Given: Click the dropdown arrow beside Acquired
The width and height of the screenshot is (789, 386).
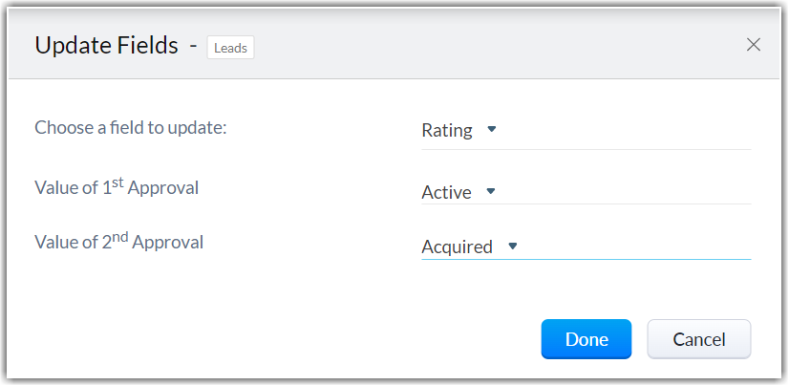Looking at the screenshot, I should pyautogui.click(x=512, y=246).
